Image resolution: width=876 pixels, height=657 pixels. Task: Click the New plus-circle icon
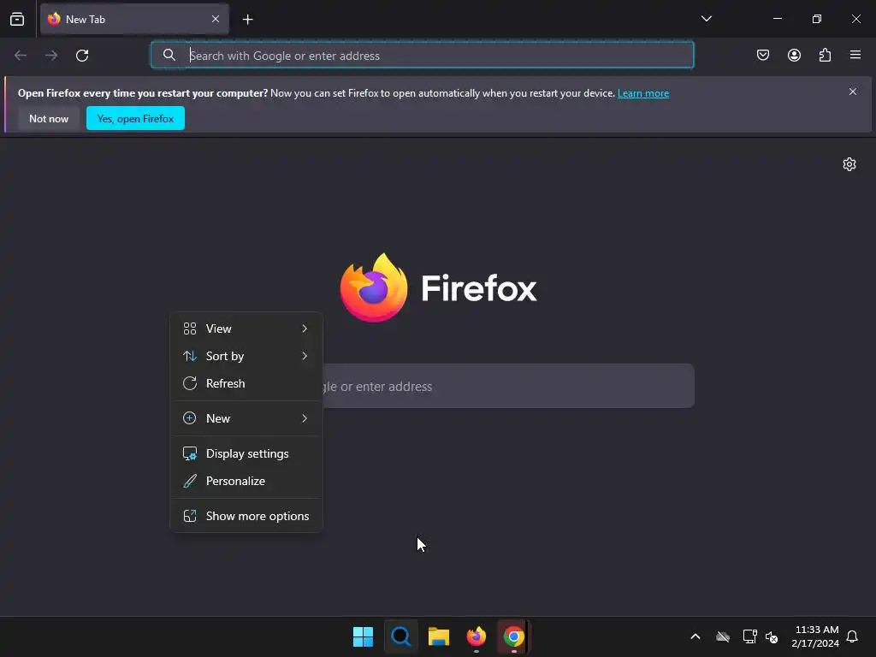[x=190, y=417]
